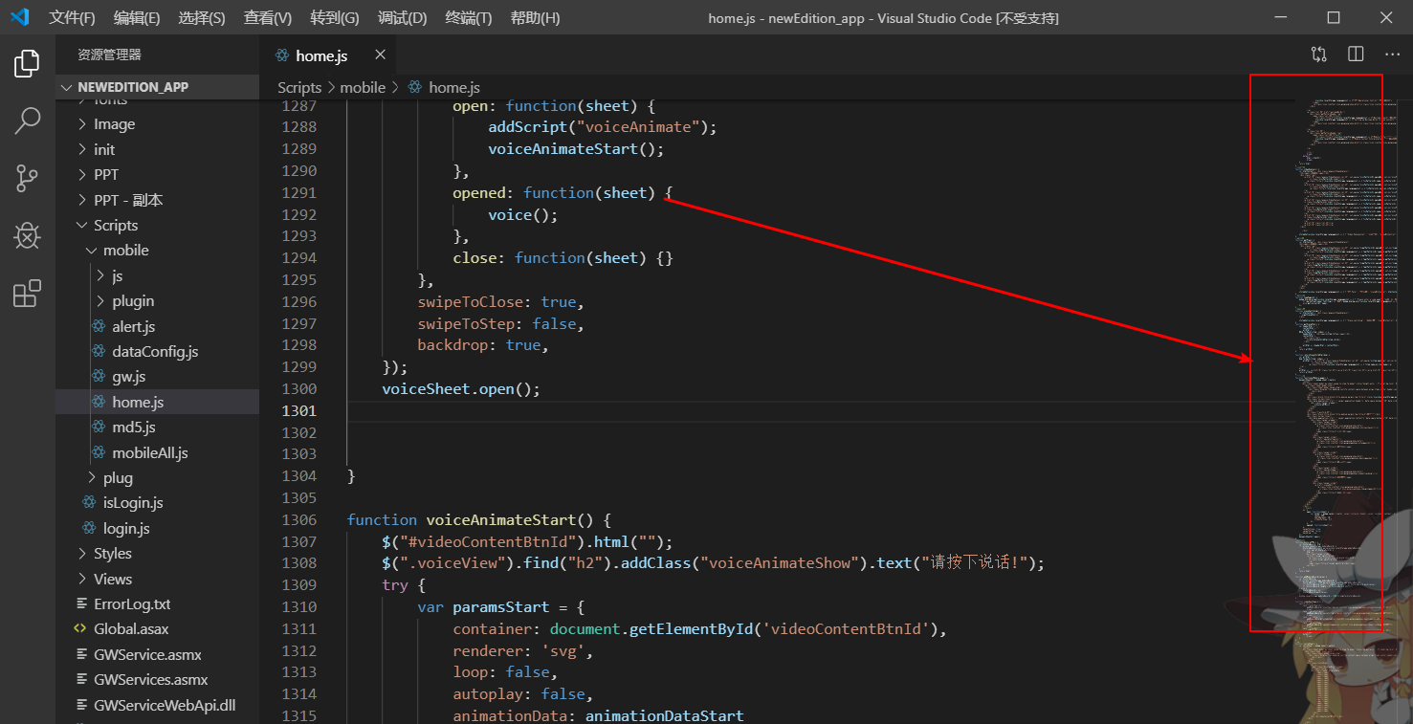Split the editor to the right
Viewport: 1413px width, 724px height.
point(1356,55)
